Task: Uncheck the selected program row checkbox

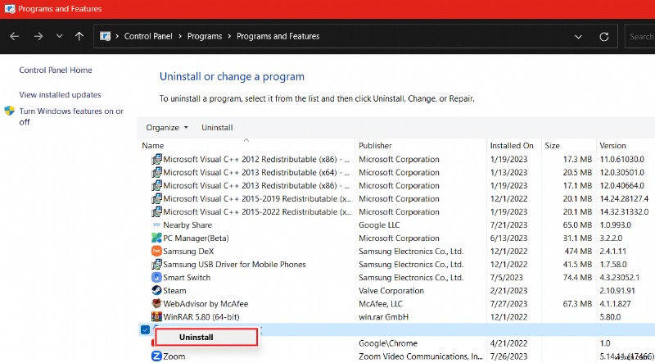Action: click(145, 330)
